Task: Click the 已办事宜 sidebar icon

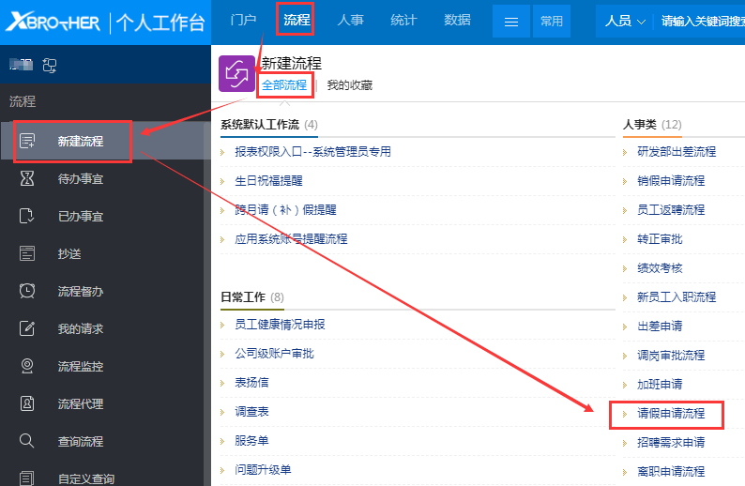Action: click(x=27, y=216)
